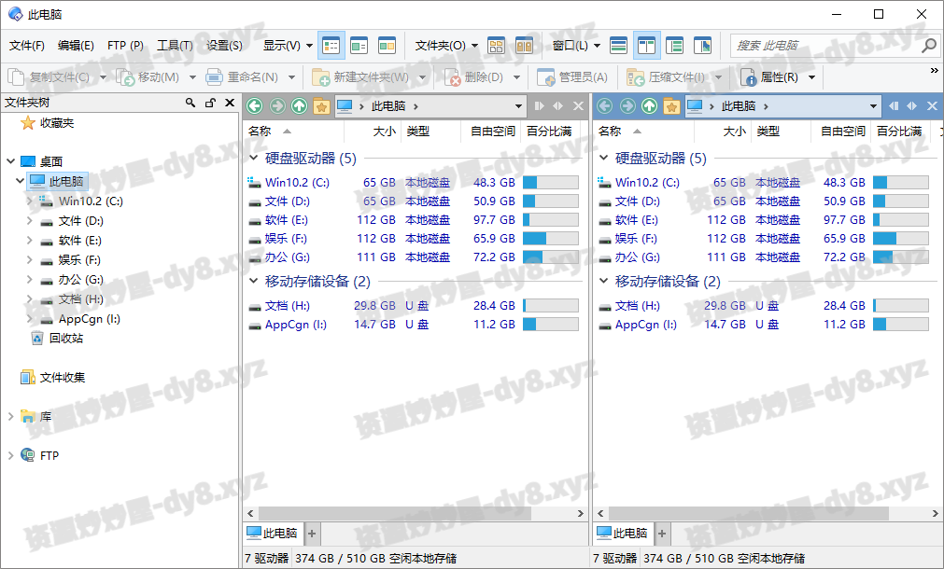Click the 复制文件 (copy files) toolbar icon
The image size is (944, 569).
point(17,76)
